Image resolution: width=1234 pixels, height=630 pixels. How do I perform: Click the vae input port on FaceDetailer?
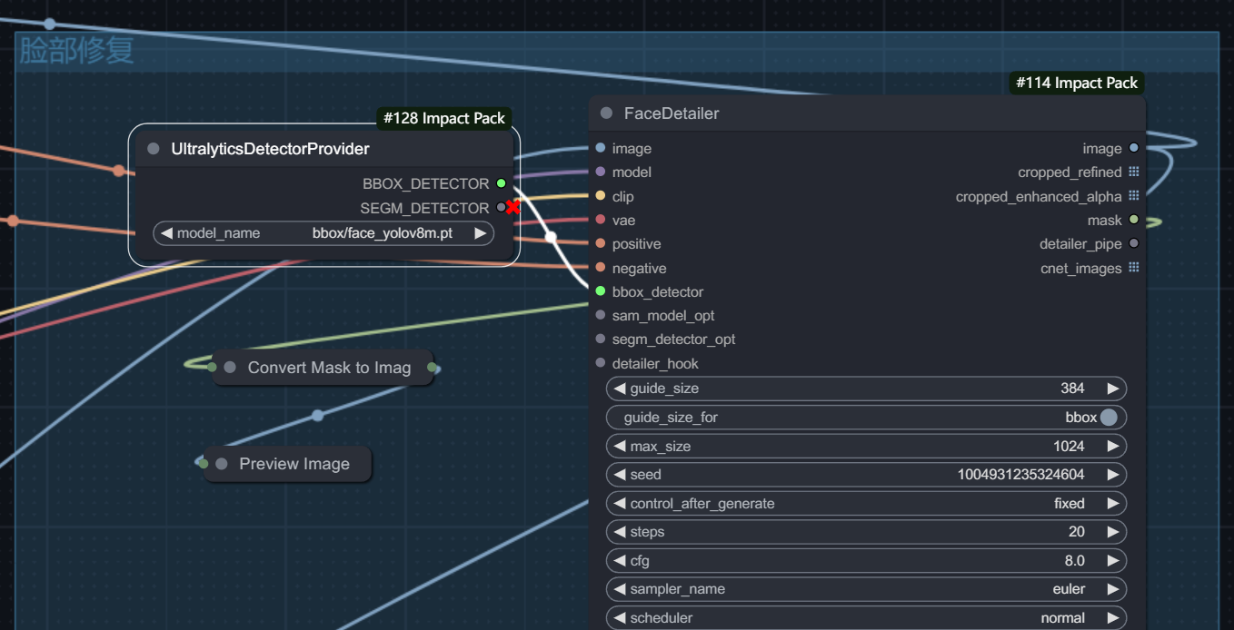tap(601, 220)
